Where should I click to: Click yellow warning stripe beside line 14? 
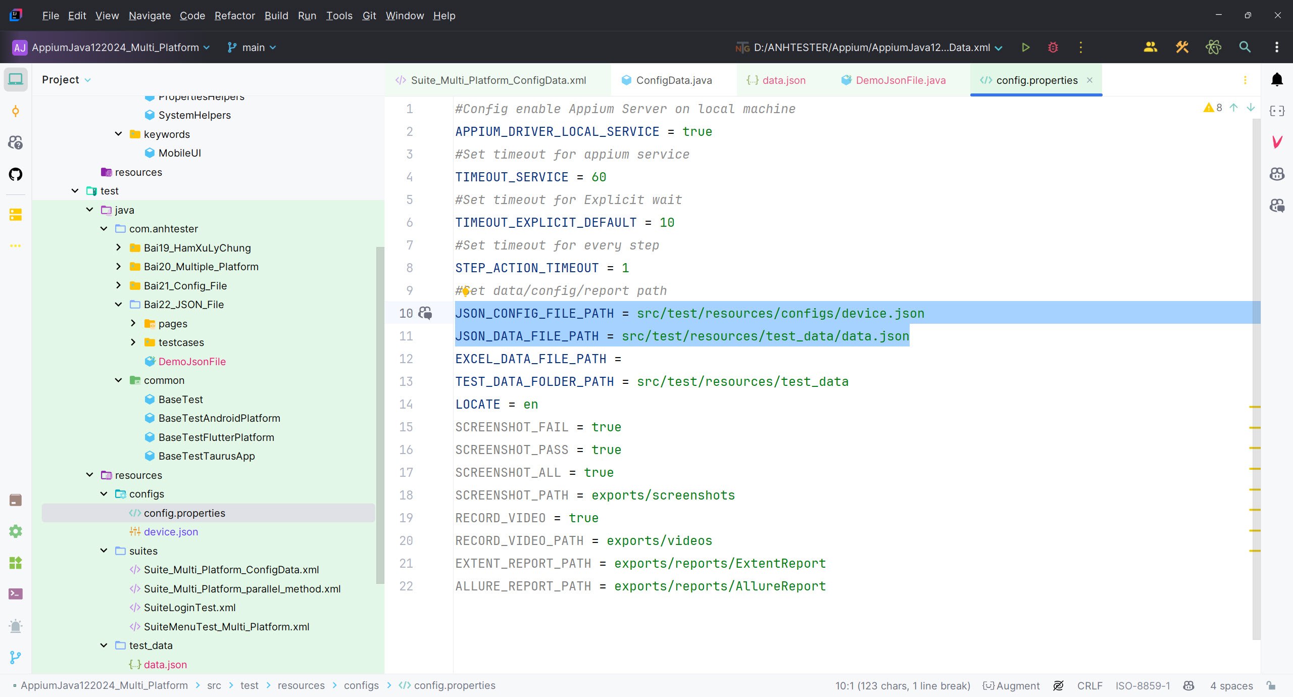[x=1255, y=407]
